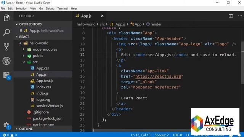The height and width of the screenshot is (137, 244).
Task: Click Spaces: 2 indentation setting
Action: click(x=162, y=135)
